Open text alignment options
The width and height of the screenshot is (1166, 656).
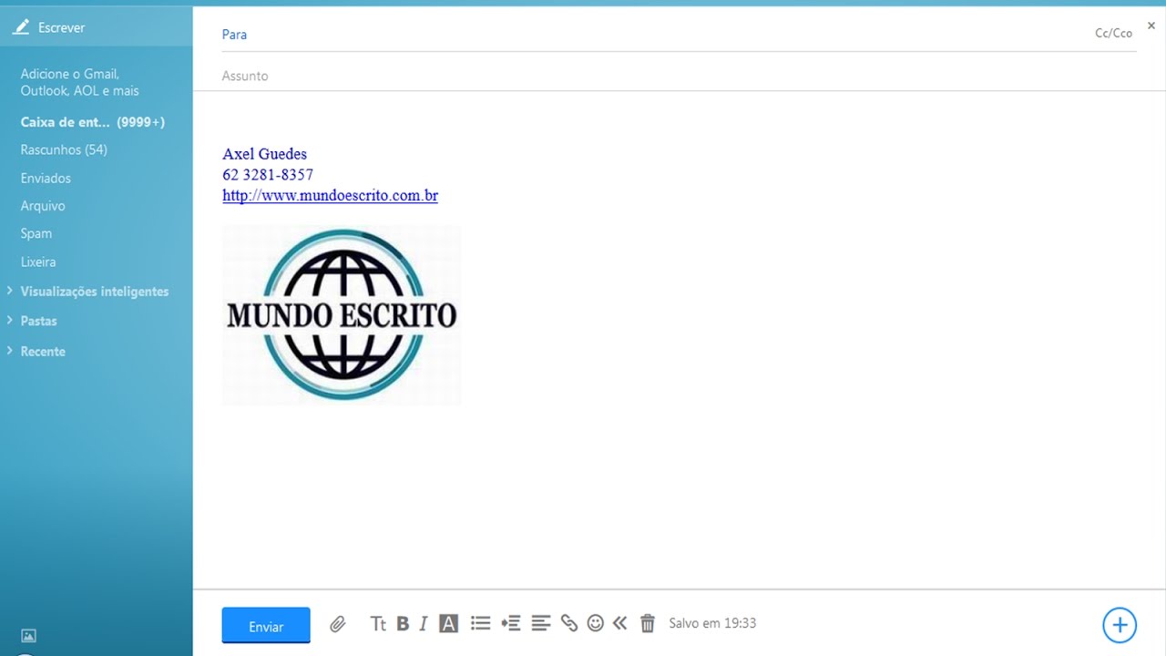[x=541, y=623]
